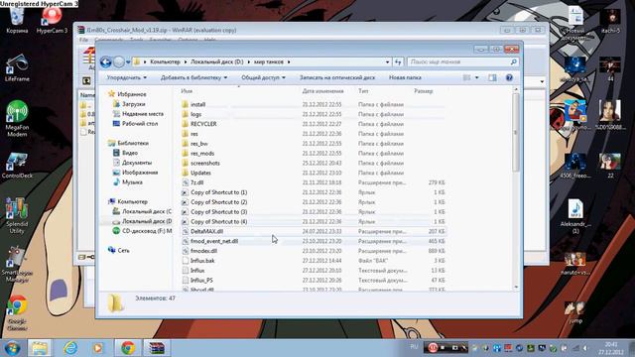Viewport: 635px width, 357px height.
Task: Toggle the preview pane icon
Action: tap(492, 77)
